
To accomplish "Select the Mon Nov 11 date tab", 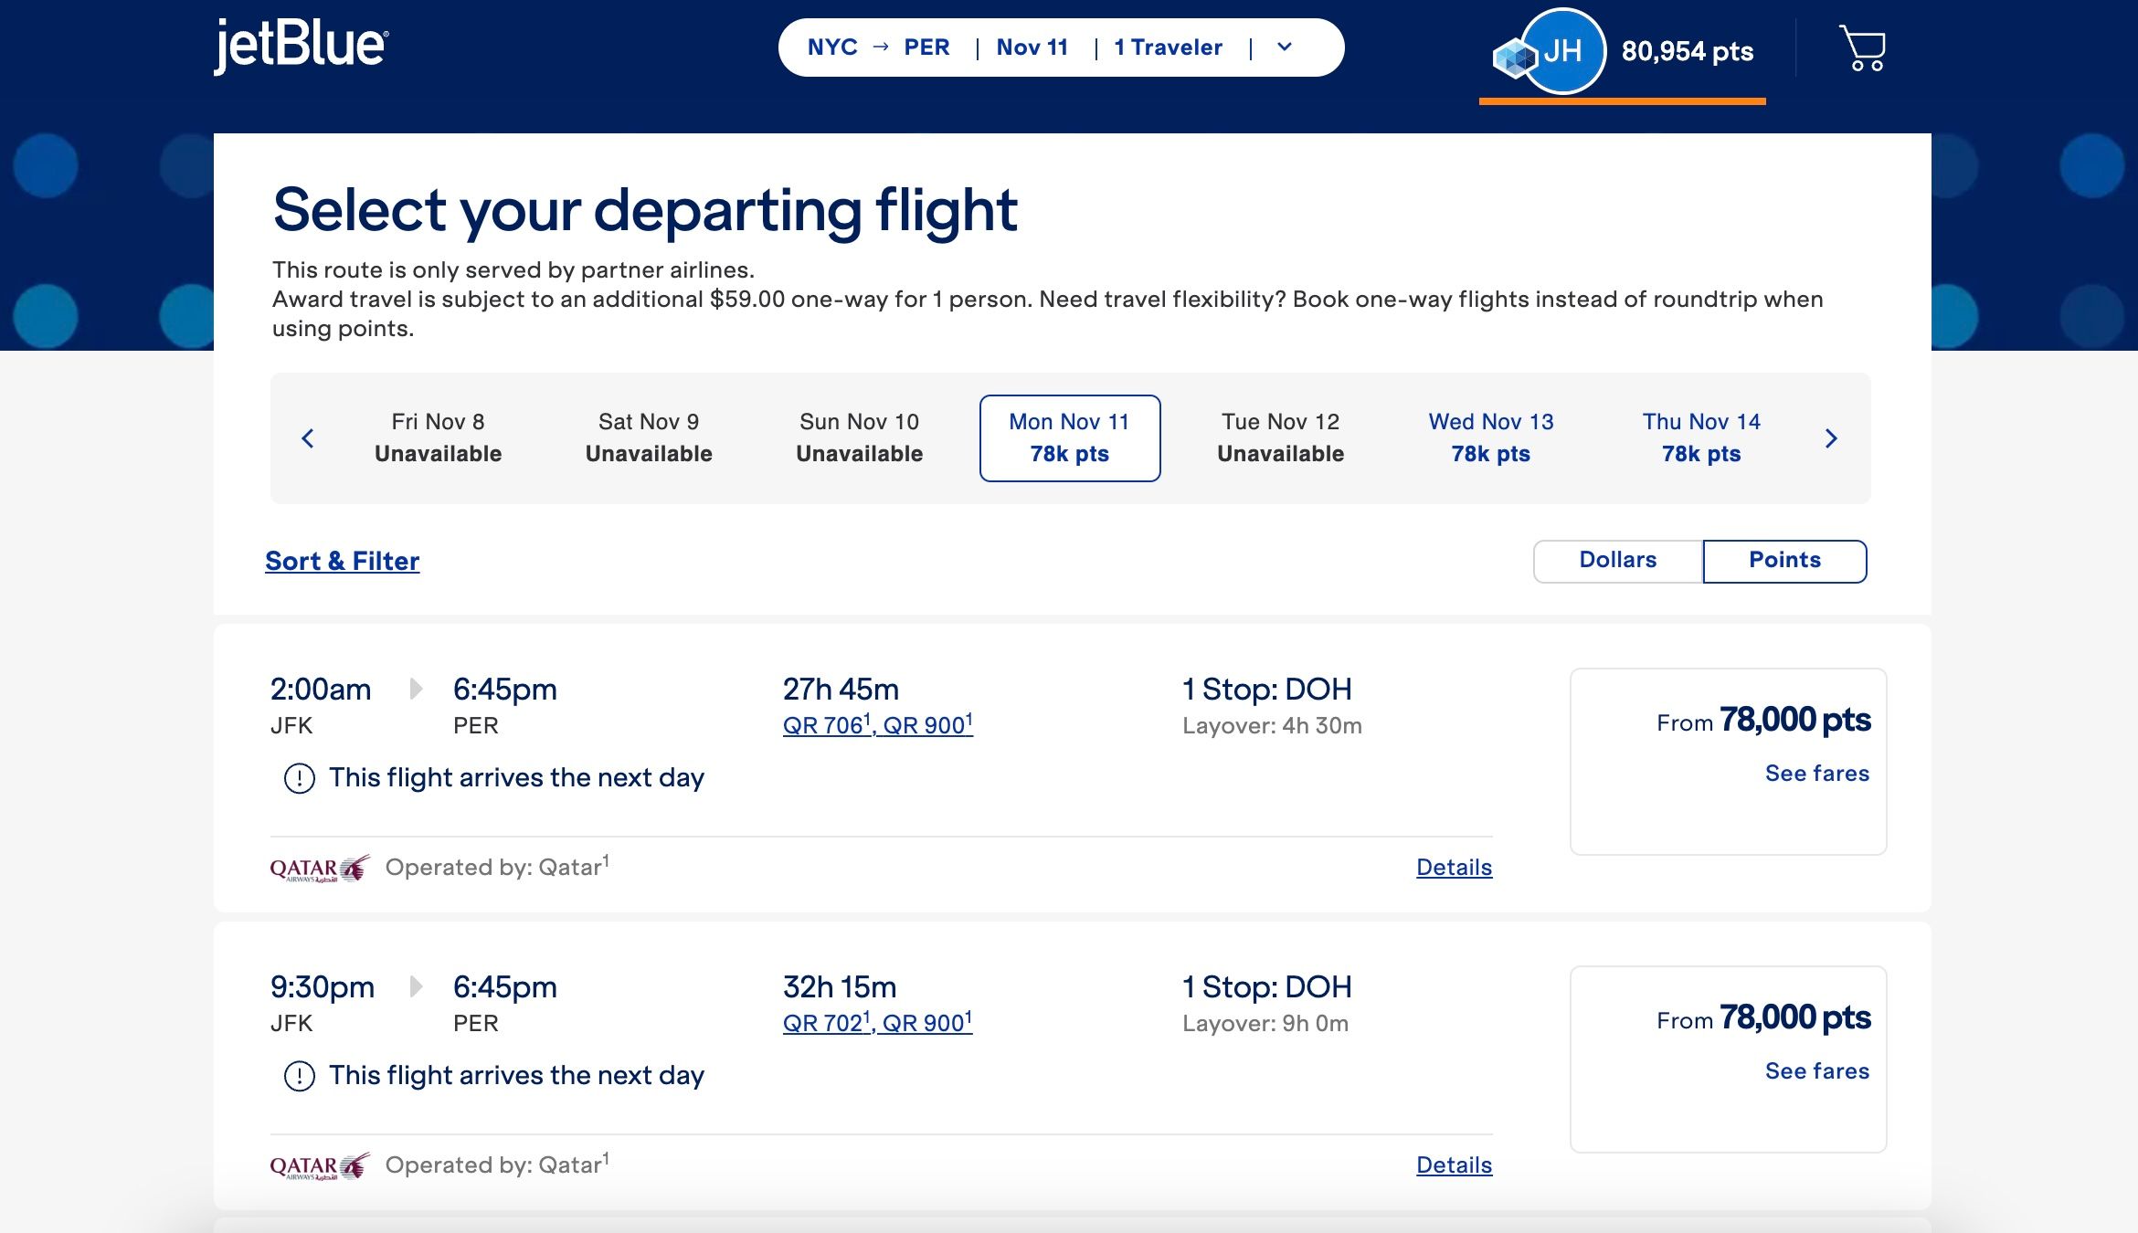I will click(x=1070, y=438).
